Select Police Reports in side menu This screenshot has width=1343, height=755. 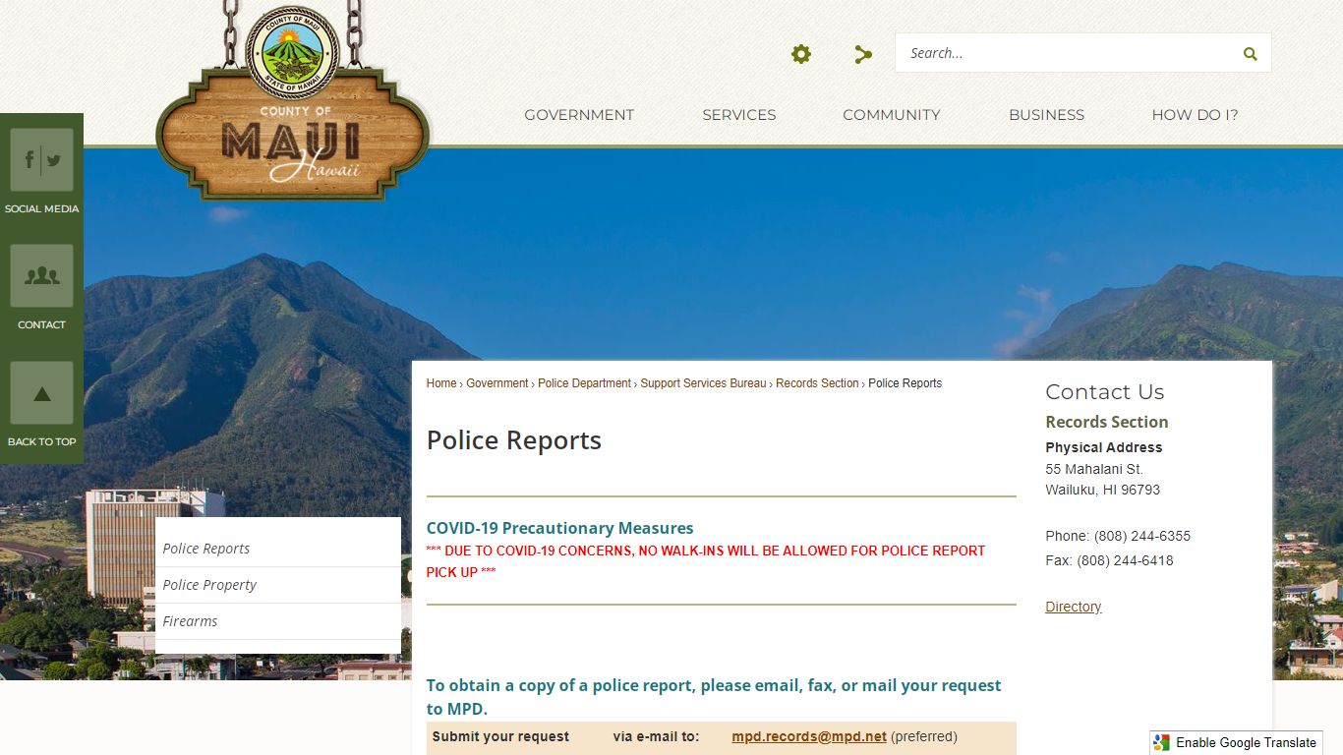(278, 549)
